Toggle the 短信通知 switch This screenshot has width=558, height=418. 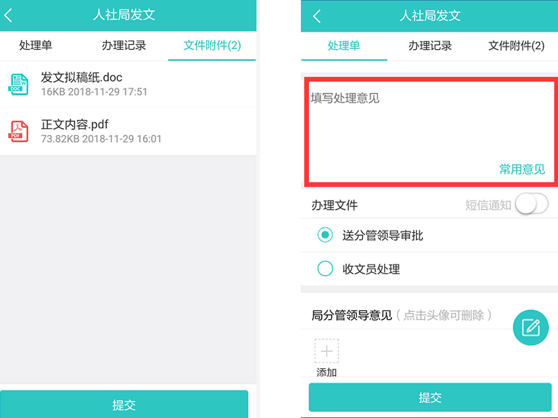(532, 204)
